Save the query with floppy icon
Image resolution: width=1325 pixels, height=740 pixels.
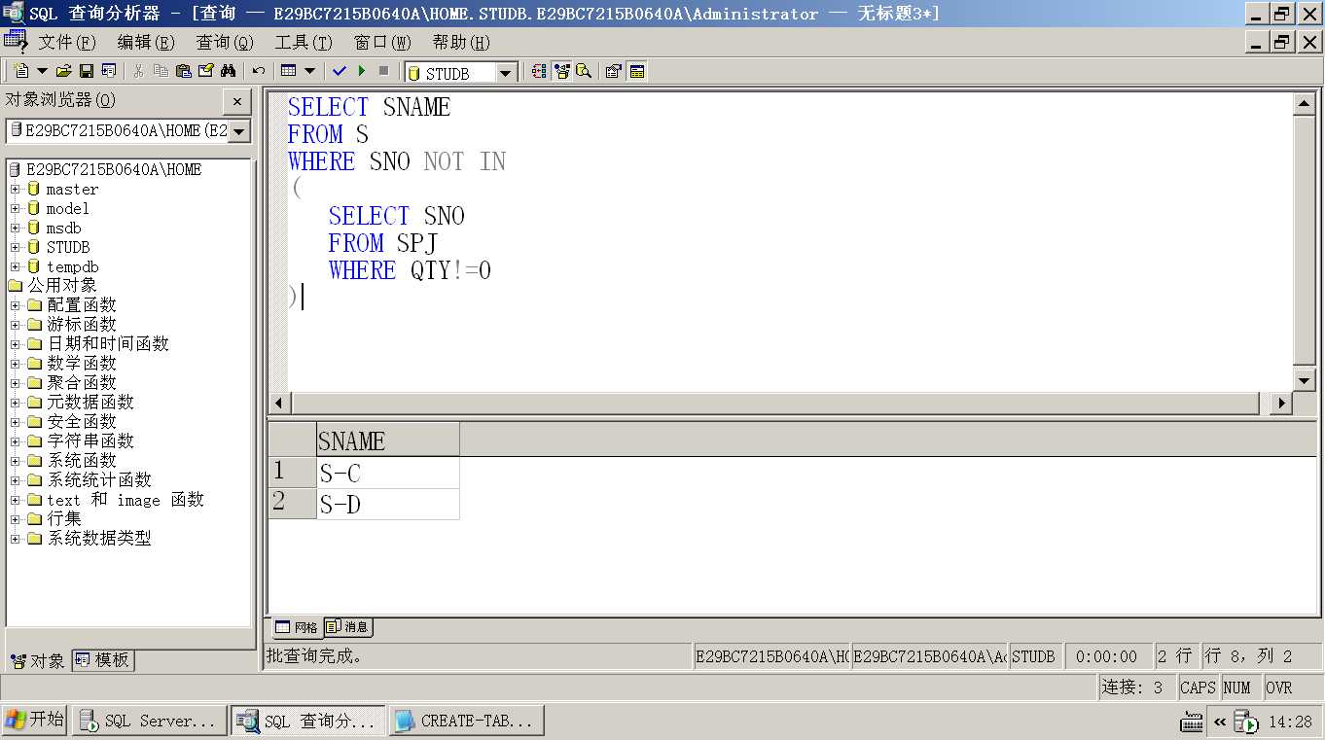(x=86, y=71)
